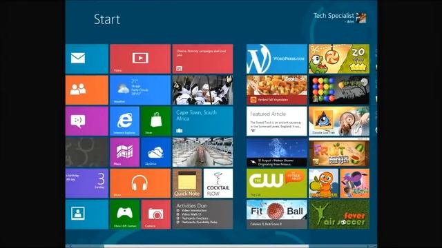
Task: Open the WordPress.com tile
Action: 277,59
